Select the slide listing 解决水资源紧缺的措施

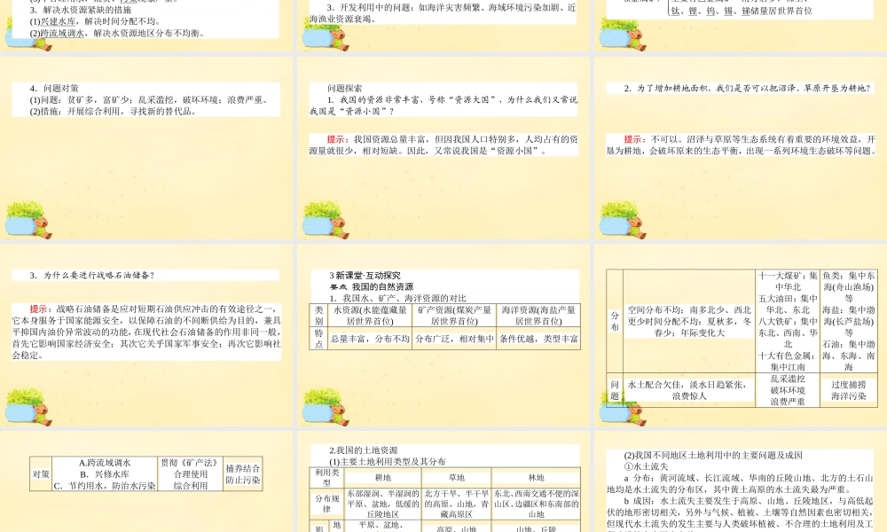pos(146,26)
